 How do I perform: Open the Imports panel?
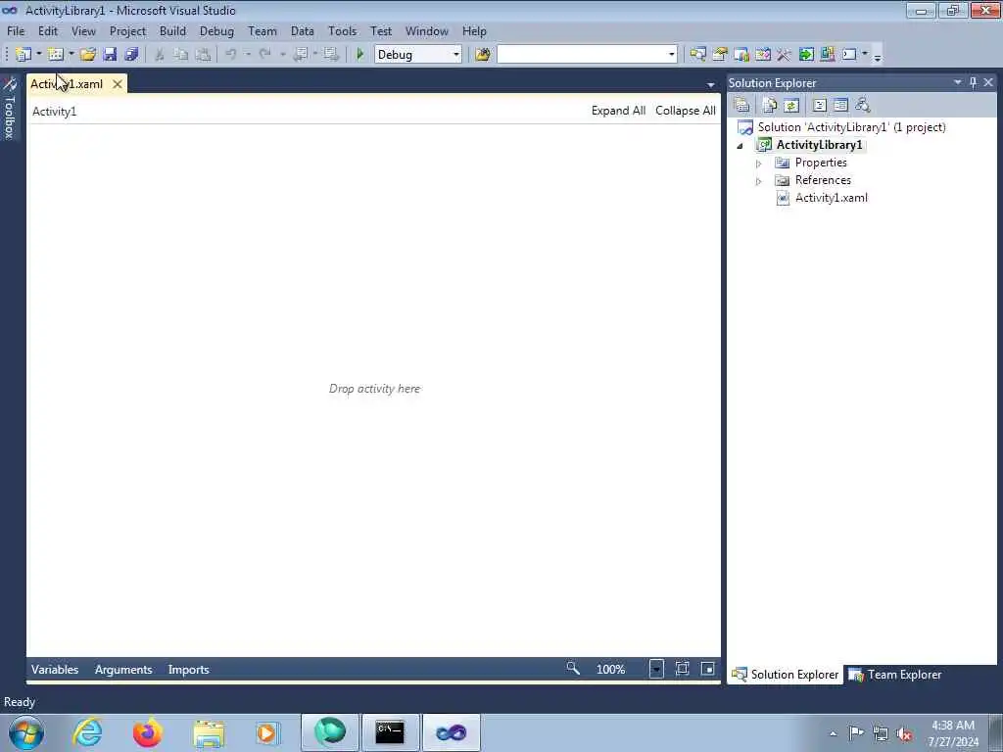(x=189, y=670)
